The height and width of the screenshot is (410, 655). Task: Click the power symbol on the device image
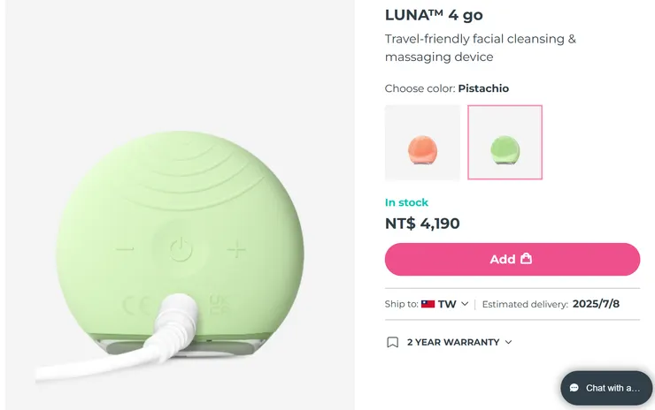coord(181,249)
